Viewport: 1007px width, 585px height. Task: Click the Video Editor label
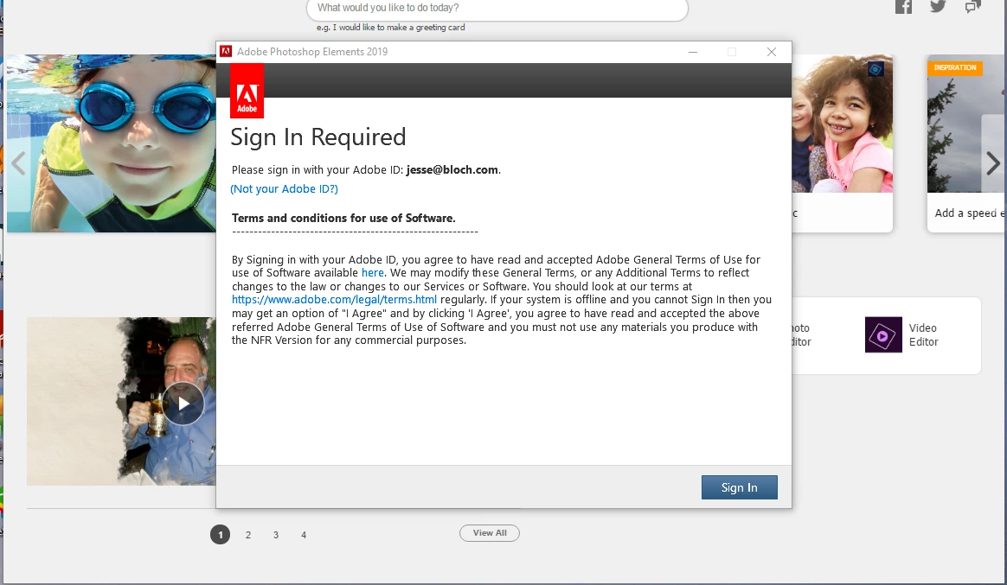[x=923, y=334]
